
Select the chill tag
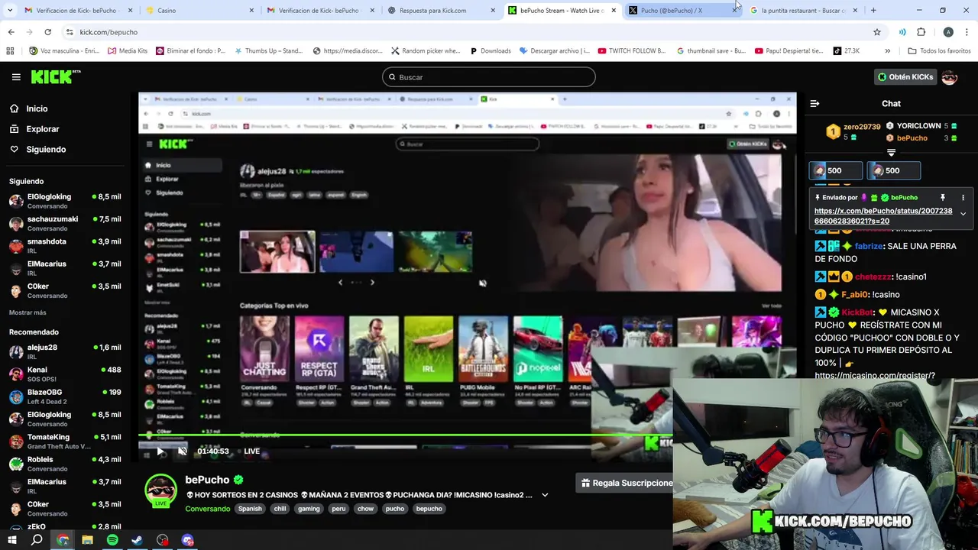coord(280,509)
